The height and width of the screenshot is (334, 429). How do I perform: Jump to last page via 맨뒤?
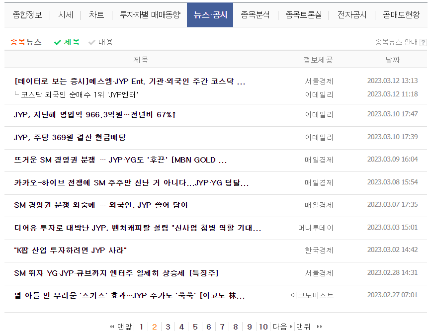(x=309, y=327)
